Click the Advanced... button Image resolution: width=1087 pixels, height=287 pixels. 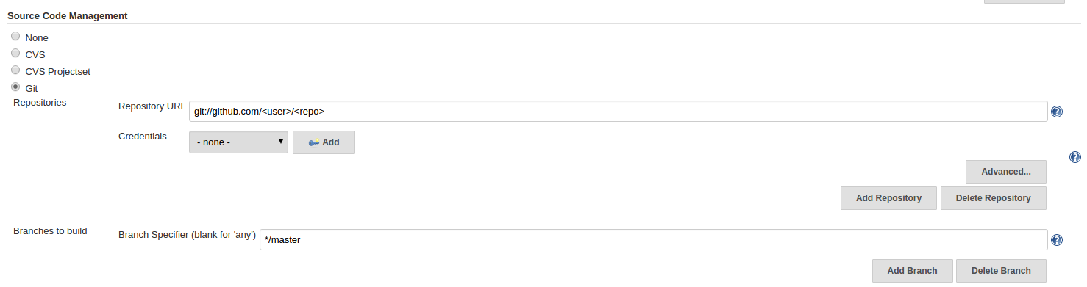1006,172
